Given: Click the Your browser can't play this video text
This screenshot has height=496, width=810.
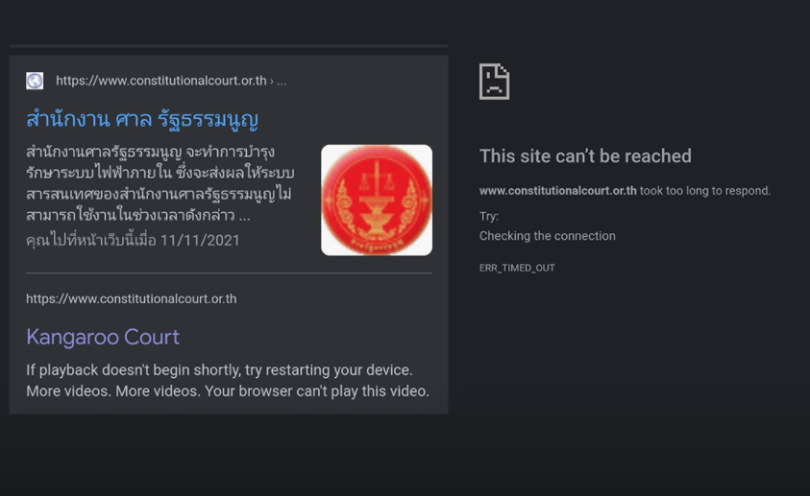Looking at the screenshot, I should coord(317,390).
